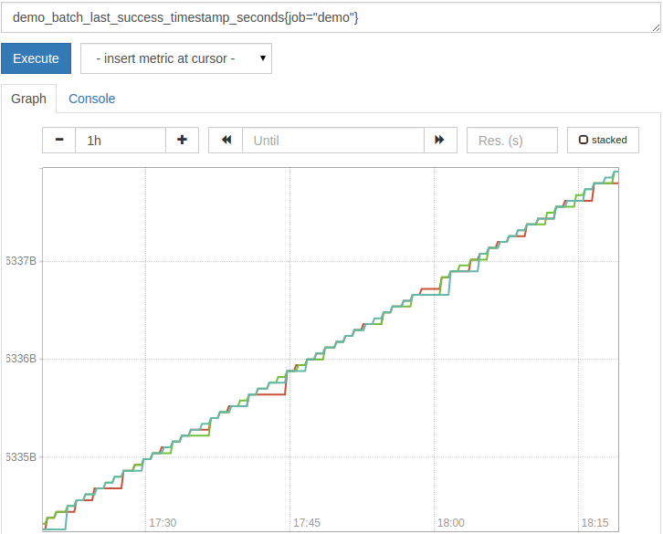Open the insert metric at cursor dropdown
Screen dimensions: 663x534
[x=176, y=58]
